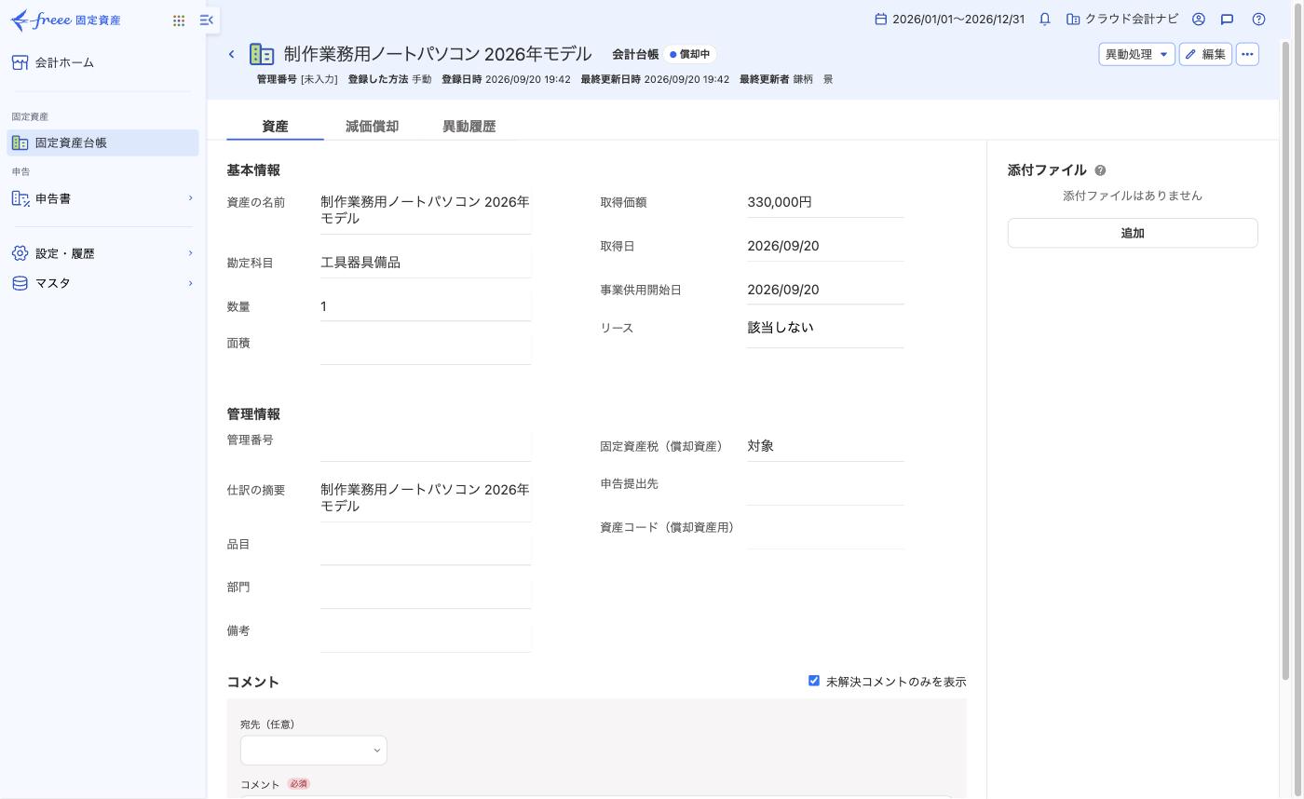Screen dimensions: 1304x799
Task: Click the 固定資産税 value 対象
Action: [761, 446]
